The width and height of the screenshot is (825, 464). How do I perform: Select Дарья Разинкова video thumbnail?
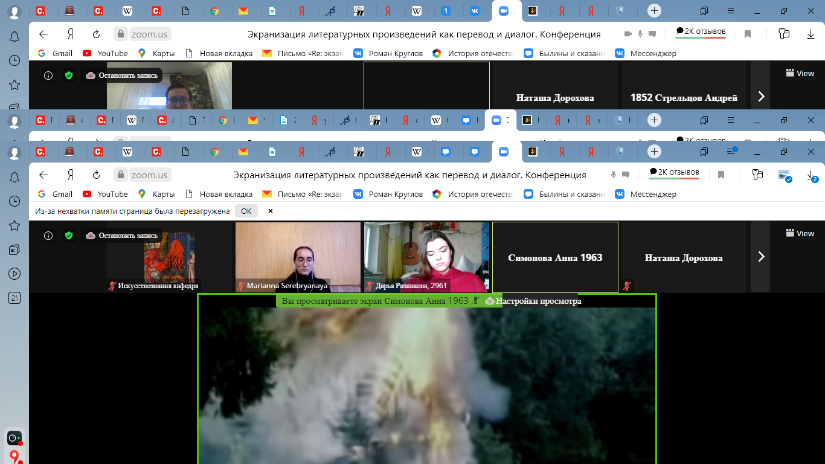coord(426,257)
